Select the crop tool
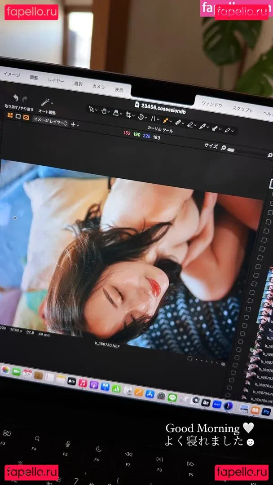Image resolution: width=273 pixels, height=485 pixels. pyautogui.click(x=128, y=115)
